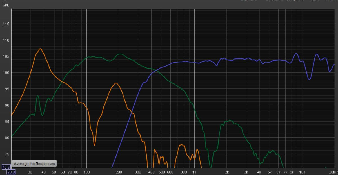Viewport: 338px width, 175px height.
Task: Click the green trace's hump near 2k
Action: (x=230, y=121)
